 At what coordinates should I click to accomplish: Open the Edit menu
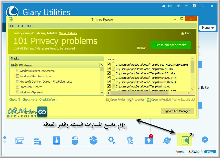click(21, 26)
